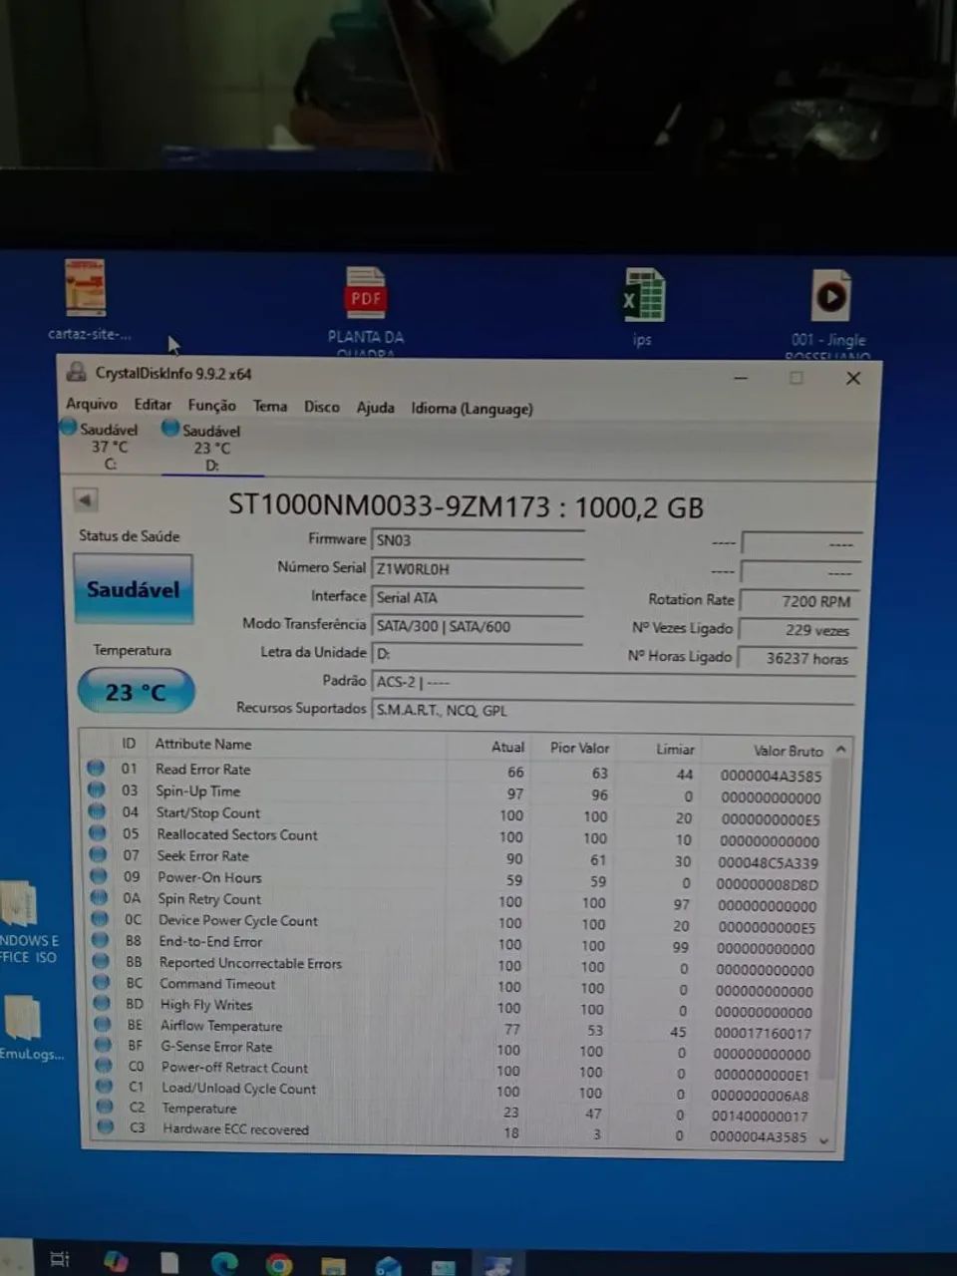Screen dimensions: 957x1276
Task: Click the status orb for Read Error Rate
Action: tap(96, 769)
